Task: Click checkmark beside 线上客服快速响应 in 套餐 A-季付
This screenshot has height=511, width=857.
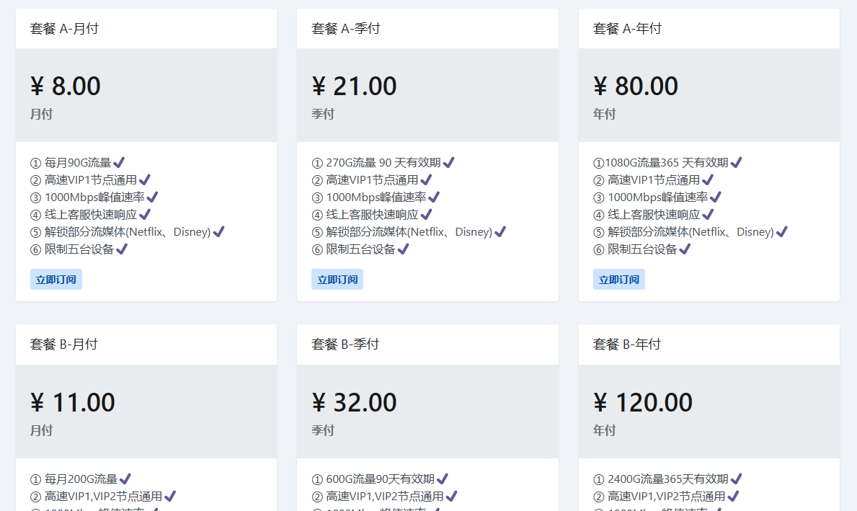Action: tap(426, 214)
